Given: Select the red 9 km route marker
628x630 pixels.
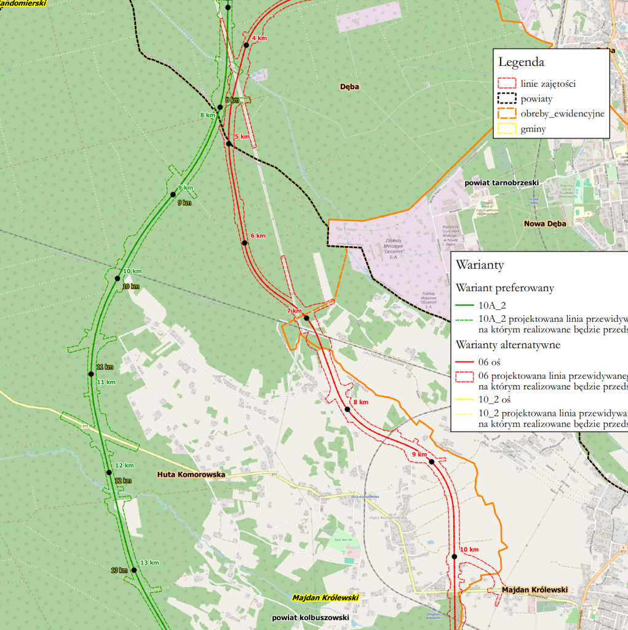Looking at the screenshot, I should (432, 461).
